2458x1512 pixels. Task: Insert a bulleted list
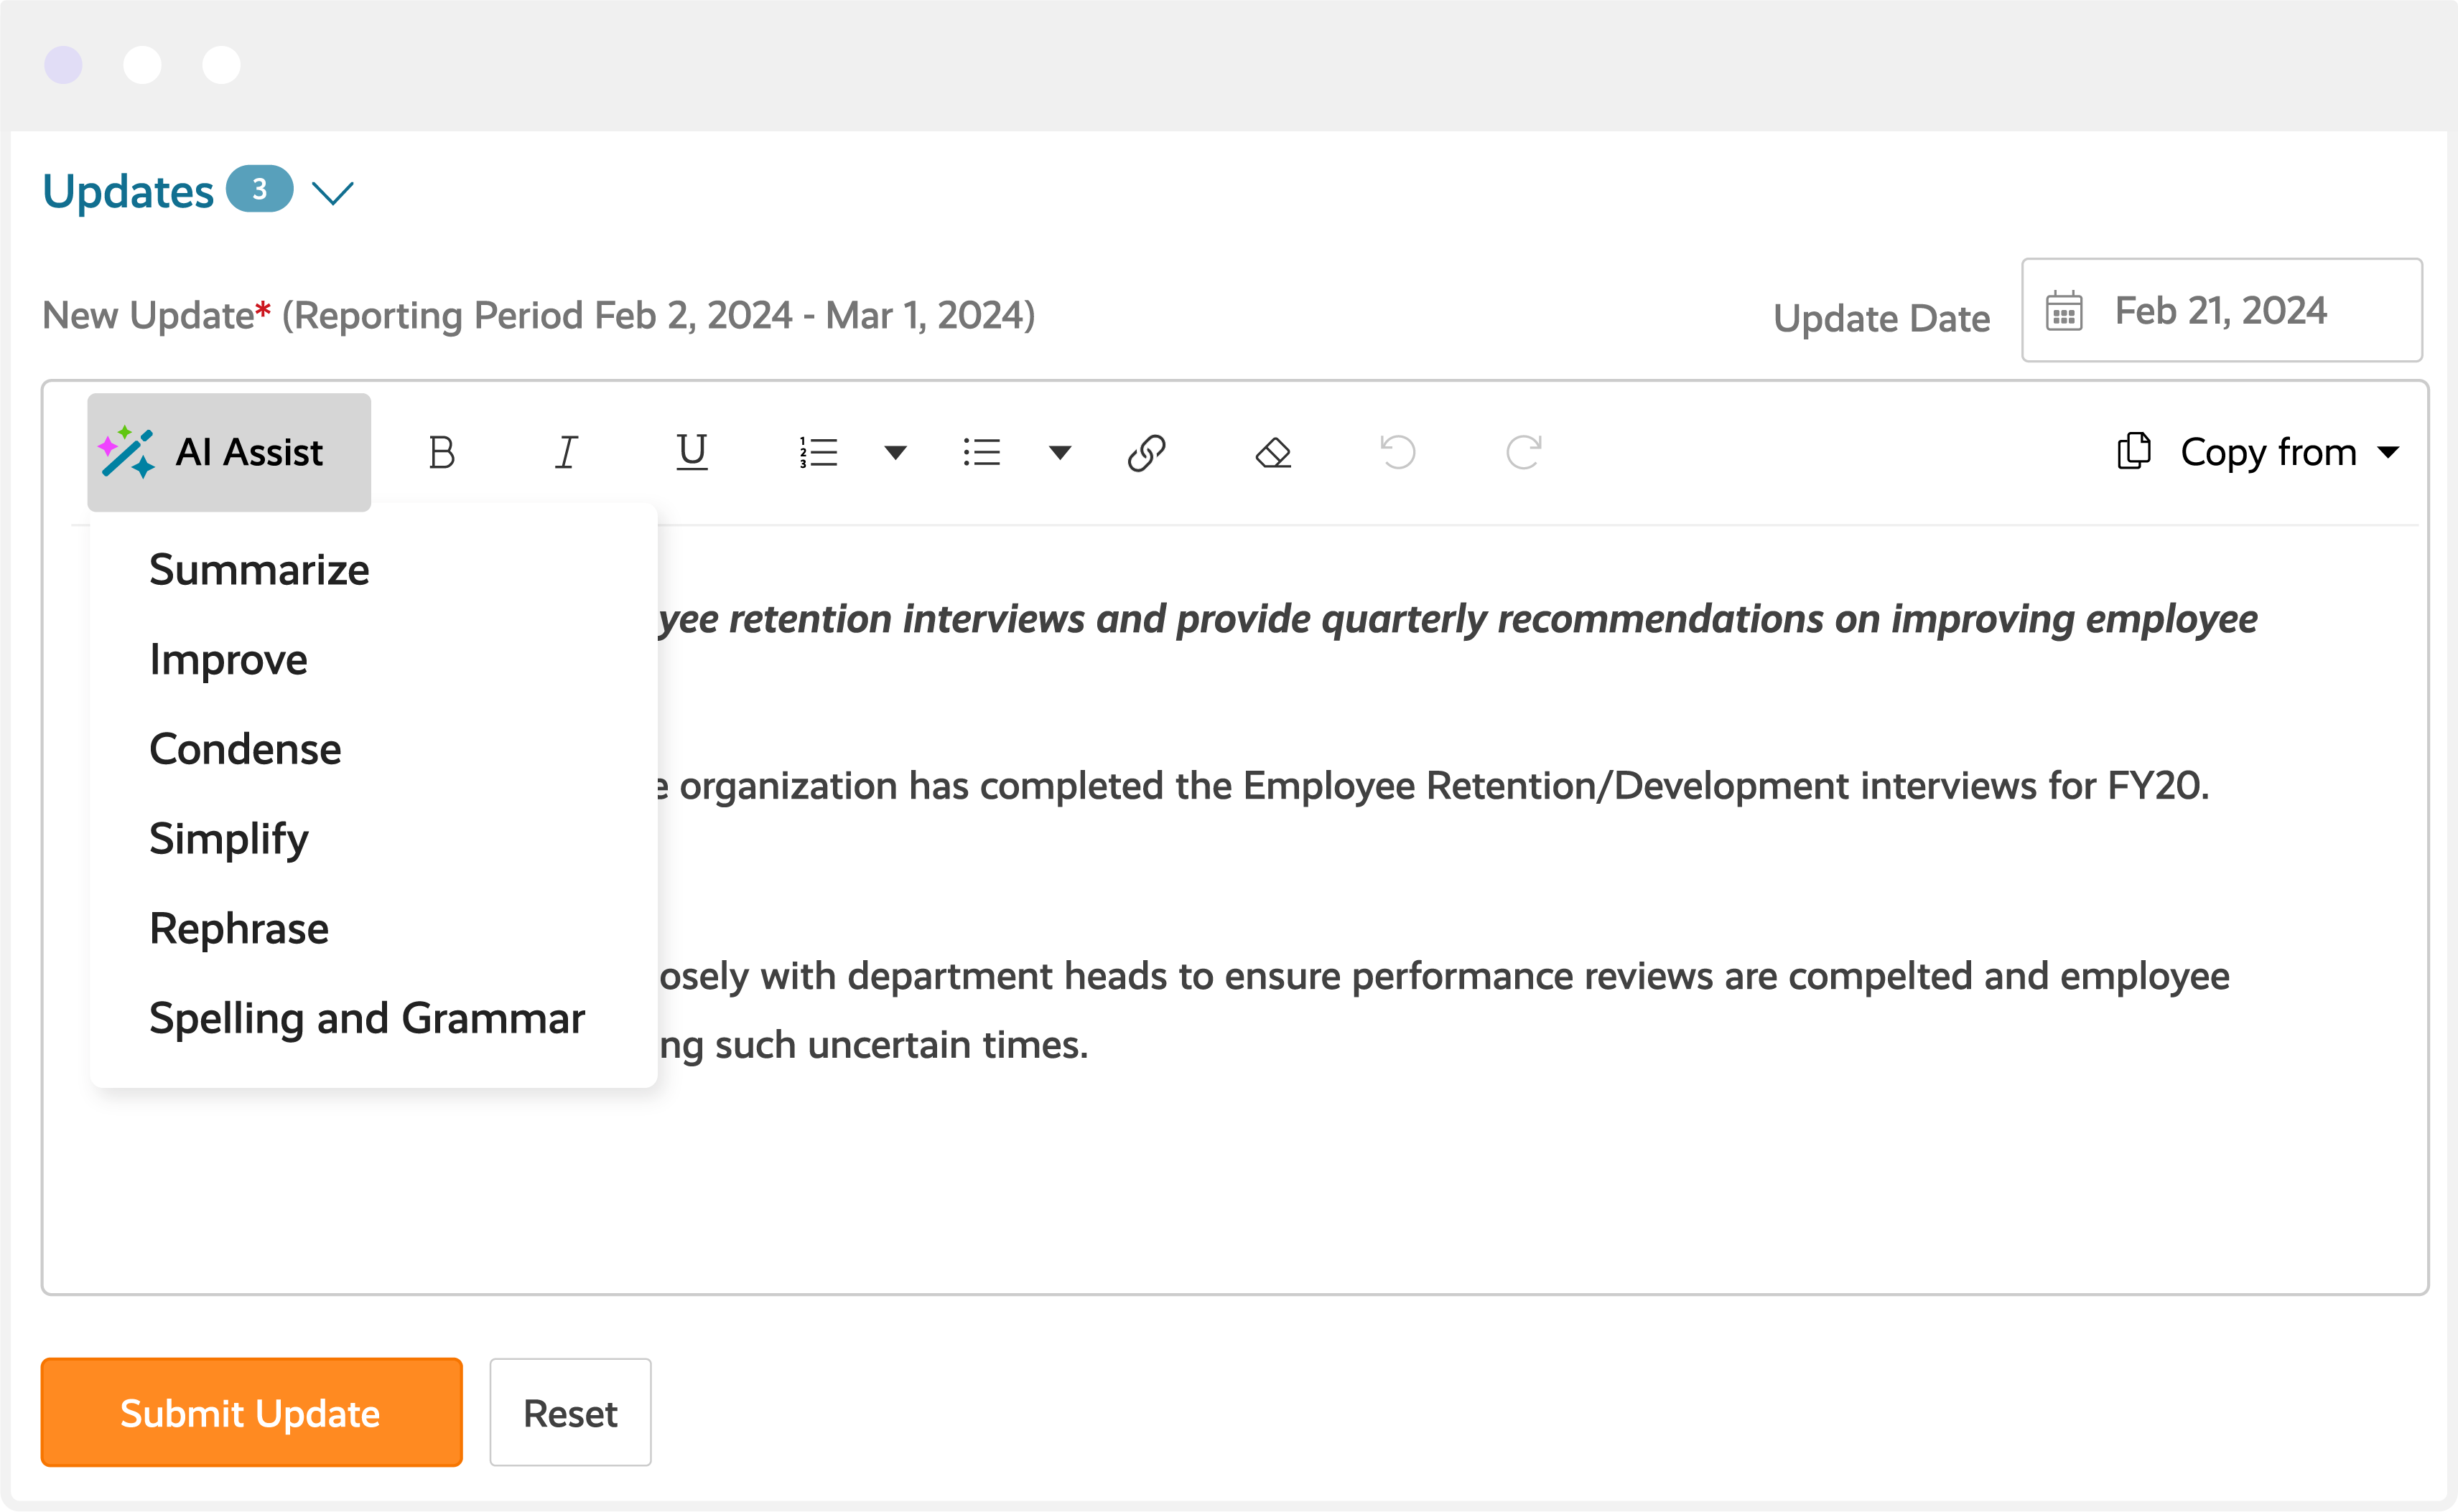pyautogui.click(x=982, y=452)
